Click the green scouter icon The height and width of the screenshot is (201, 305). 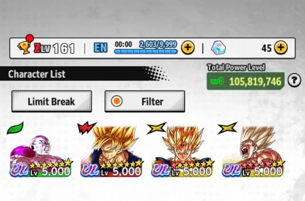click(x=217, y=81)
